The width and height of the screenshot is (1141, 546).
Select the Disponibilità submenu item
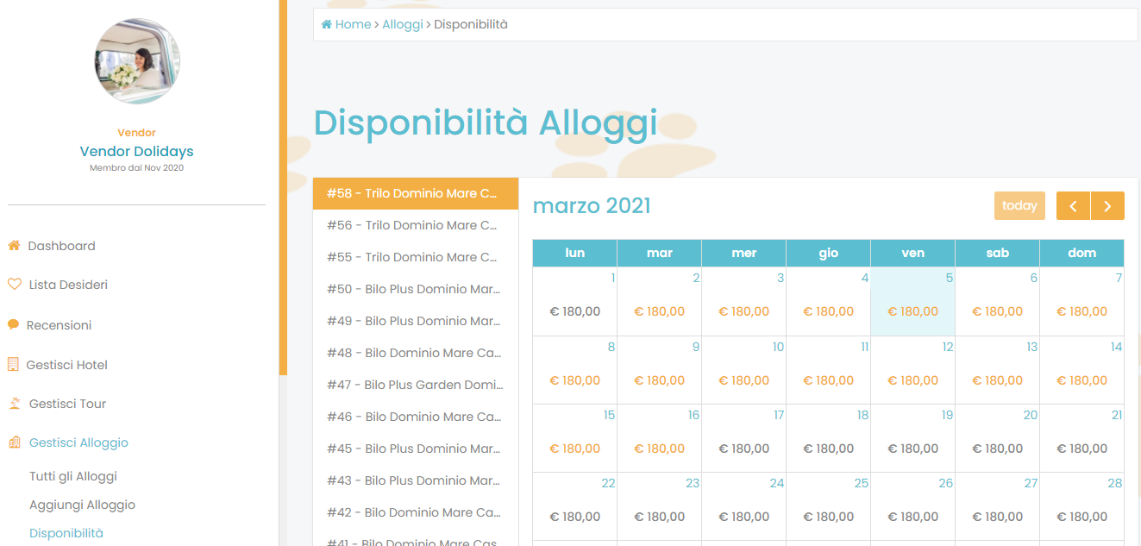[x=66, y=533]
